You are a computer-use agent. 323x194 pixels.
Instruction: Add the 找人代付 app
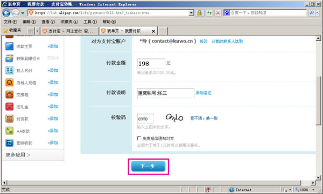tap(53, 70)
